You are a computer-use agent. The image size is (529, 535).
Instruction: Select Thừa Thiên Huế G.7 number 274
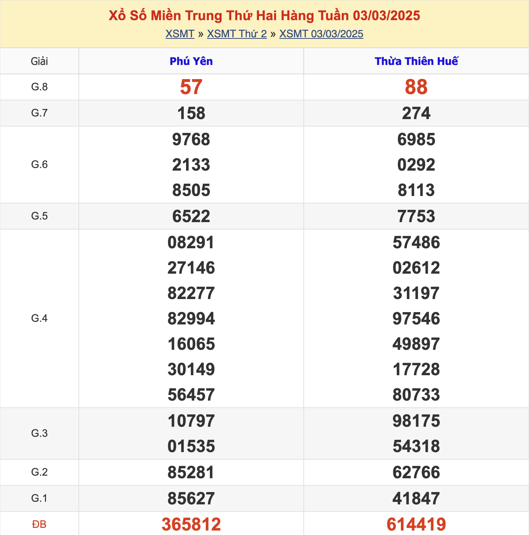click(416, 113)
